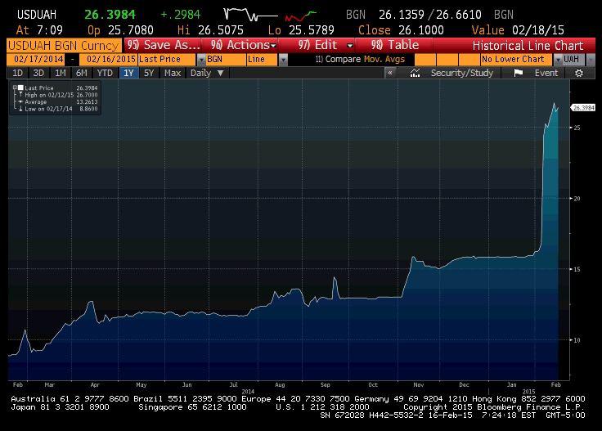Viewport: 602px width, 431px height.
Task: Open the Actions menu
Action: click(x=242, y=45)
